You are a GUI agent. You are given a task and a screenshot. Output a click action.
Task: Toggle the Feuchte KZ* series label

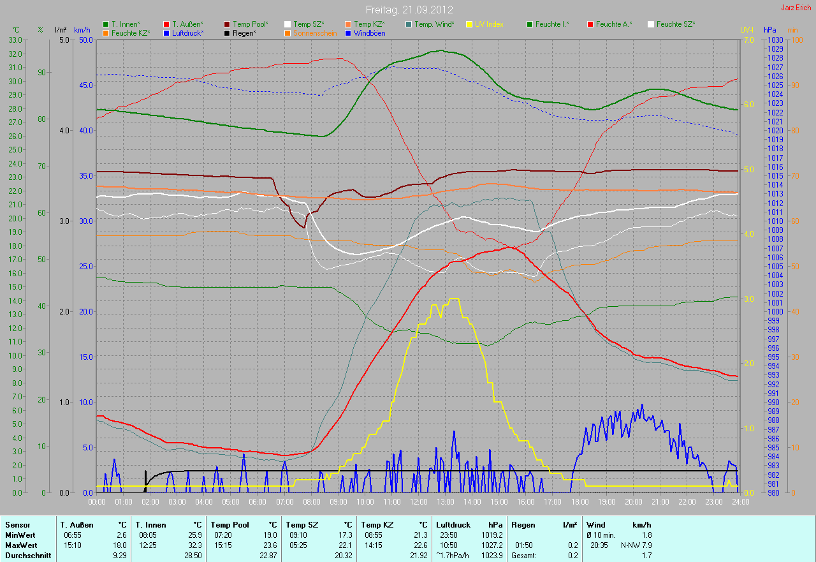[131, 33]
